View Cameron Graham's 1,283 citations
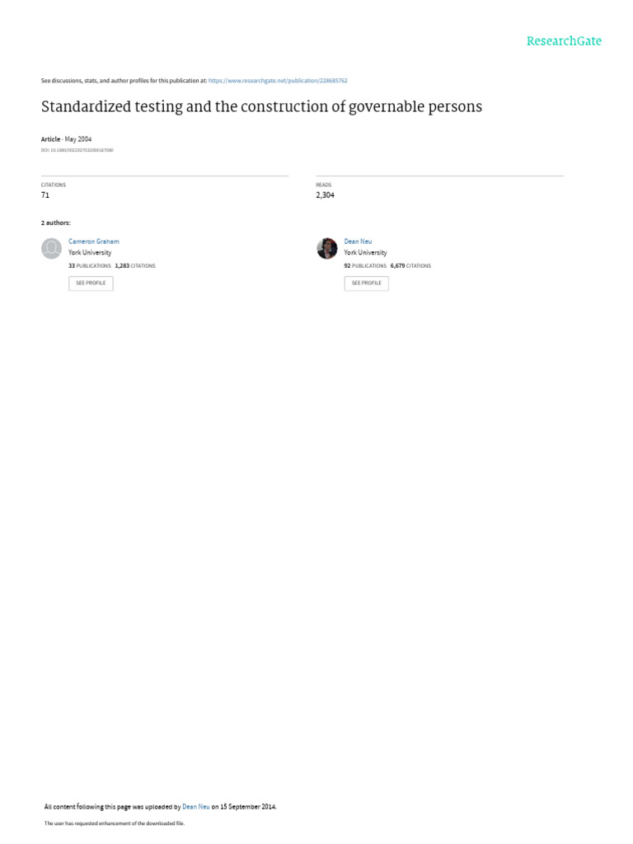Screen dimensions: 633x844 [135, 266]
